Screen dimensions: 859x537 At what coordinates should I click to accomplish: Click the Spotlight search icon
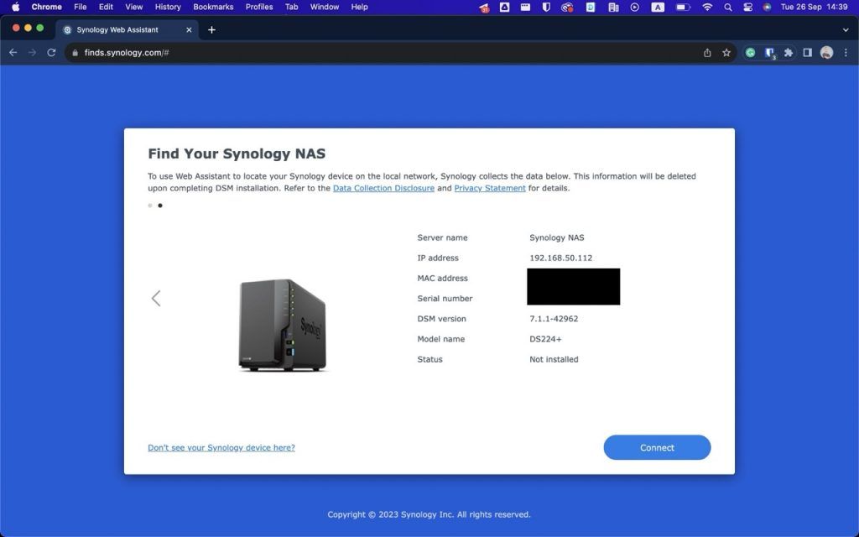[x=727, y=7]
